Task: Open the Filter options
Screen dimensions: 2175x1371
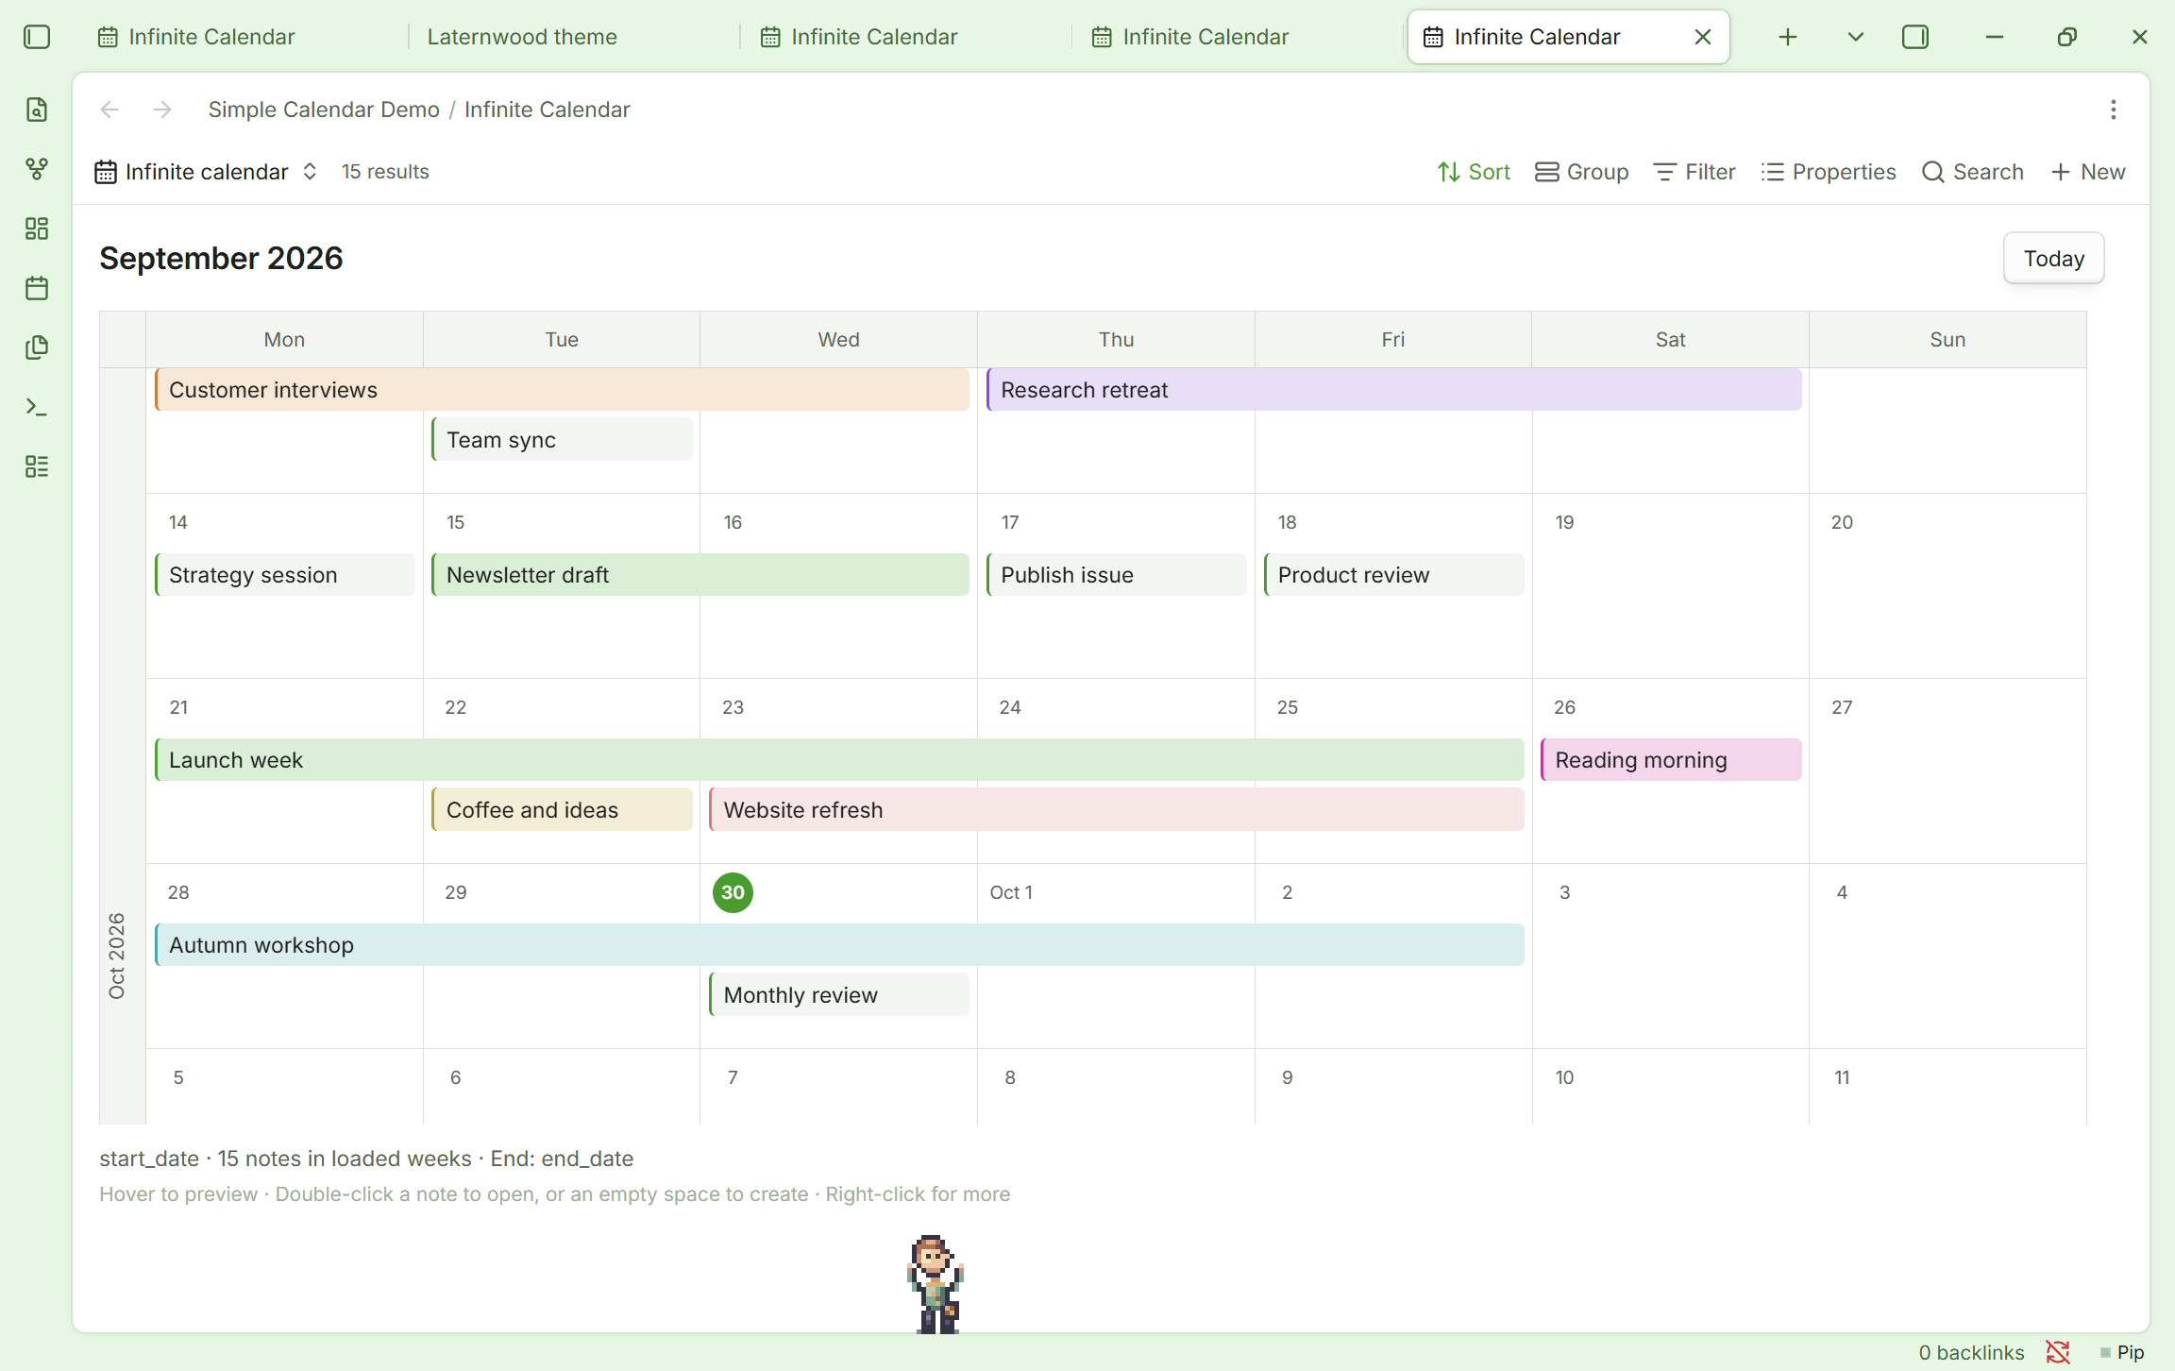Action: [1694, 172]
